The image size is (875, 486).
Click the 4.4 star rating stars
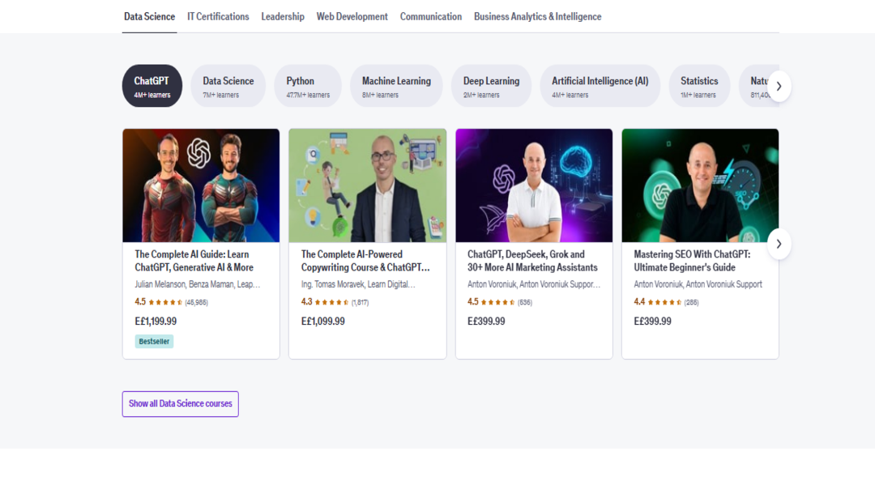664,302
